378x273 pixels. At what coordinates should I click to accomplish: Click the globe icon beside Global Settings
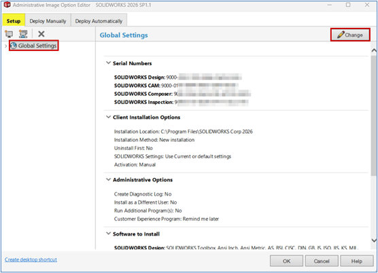14,45
